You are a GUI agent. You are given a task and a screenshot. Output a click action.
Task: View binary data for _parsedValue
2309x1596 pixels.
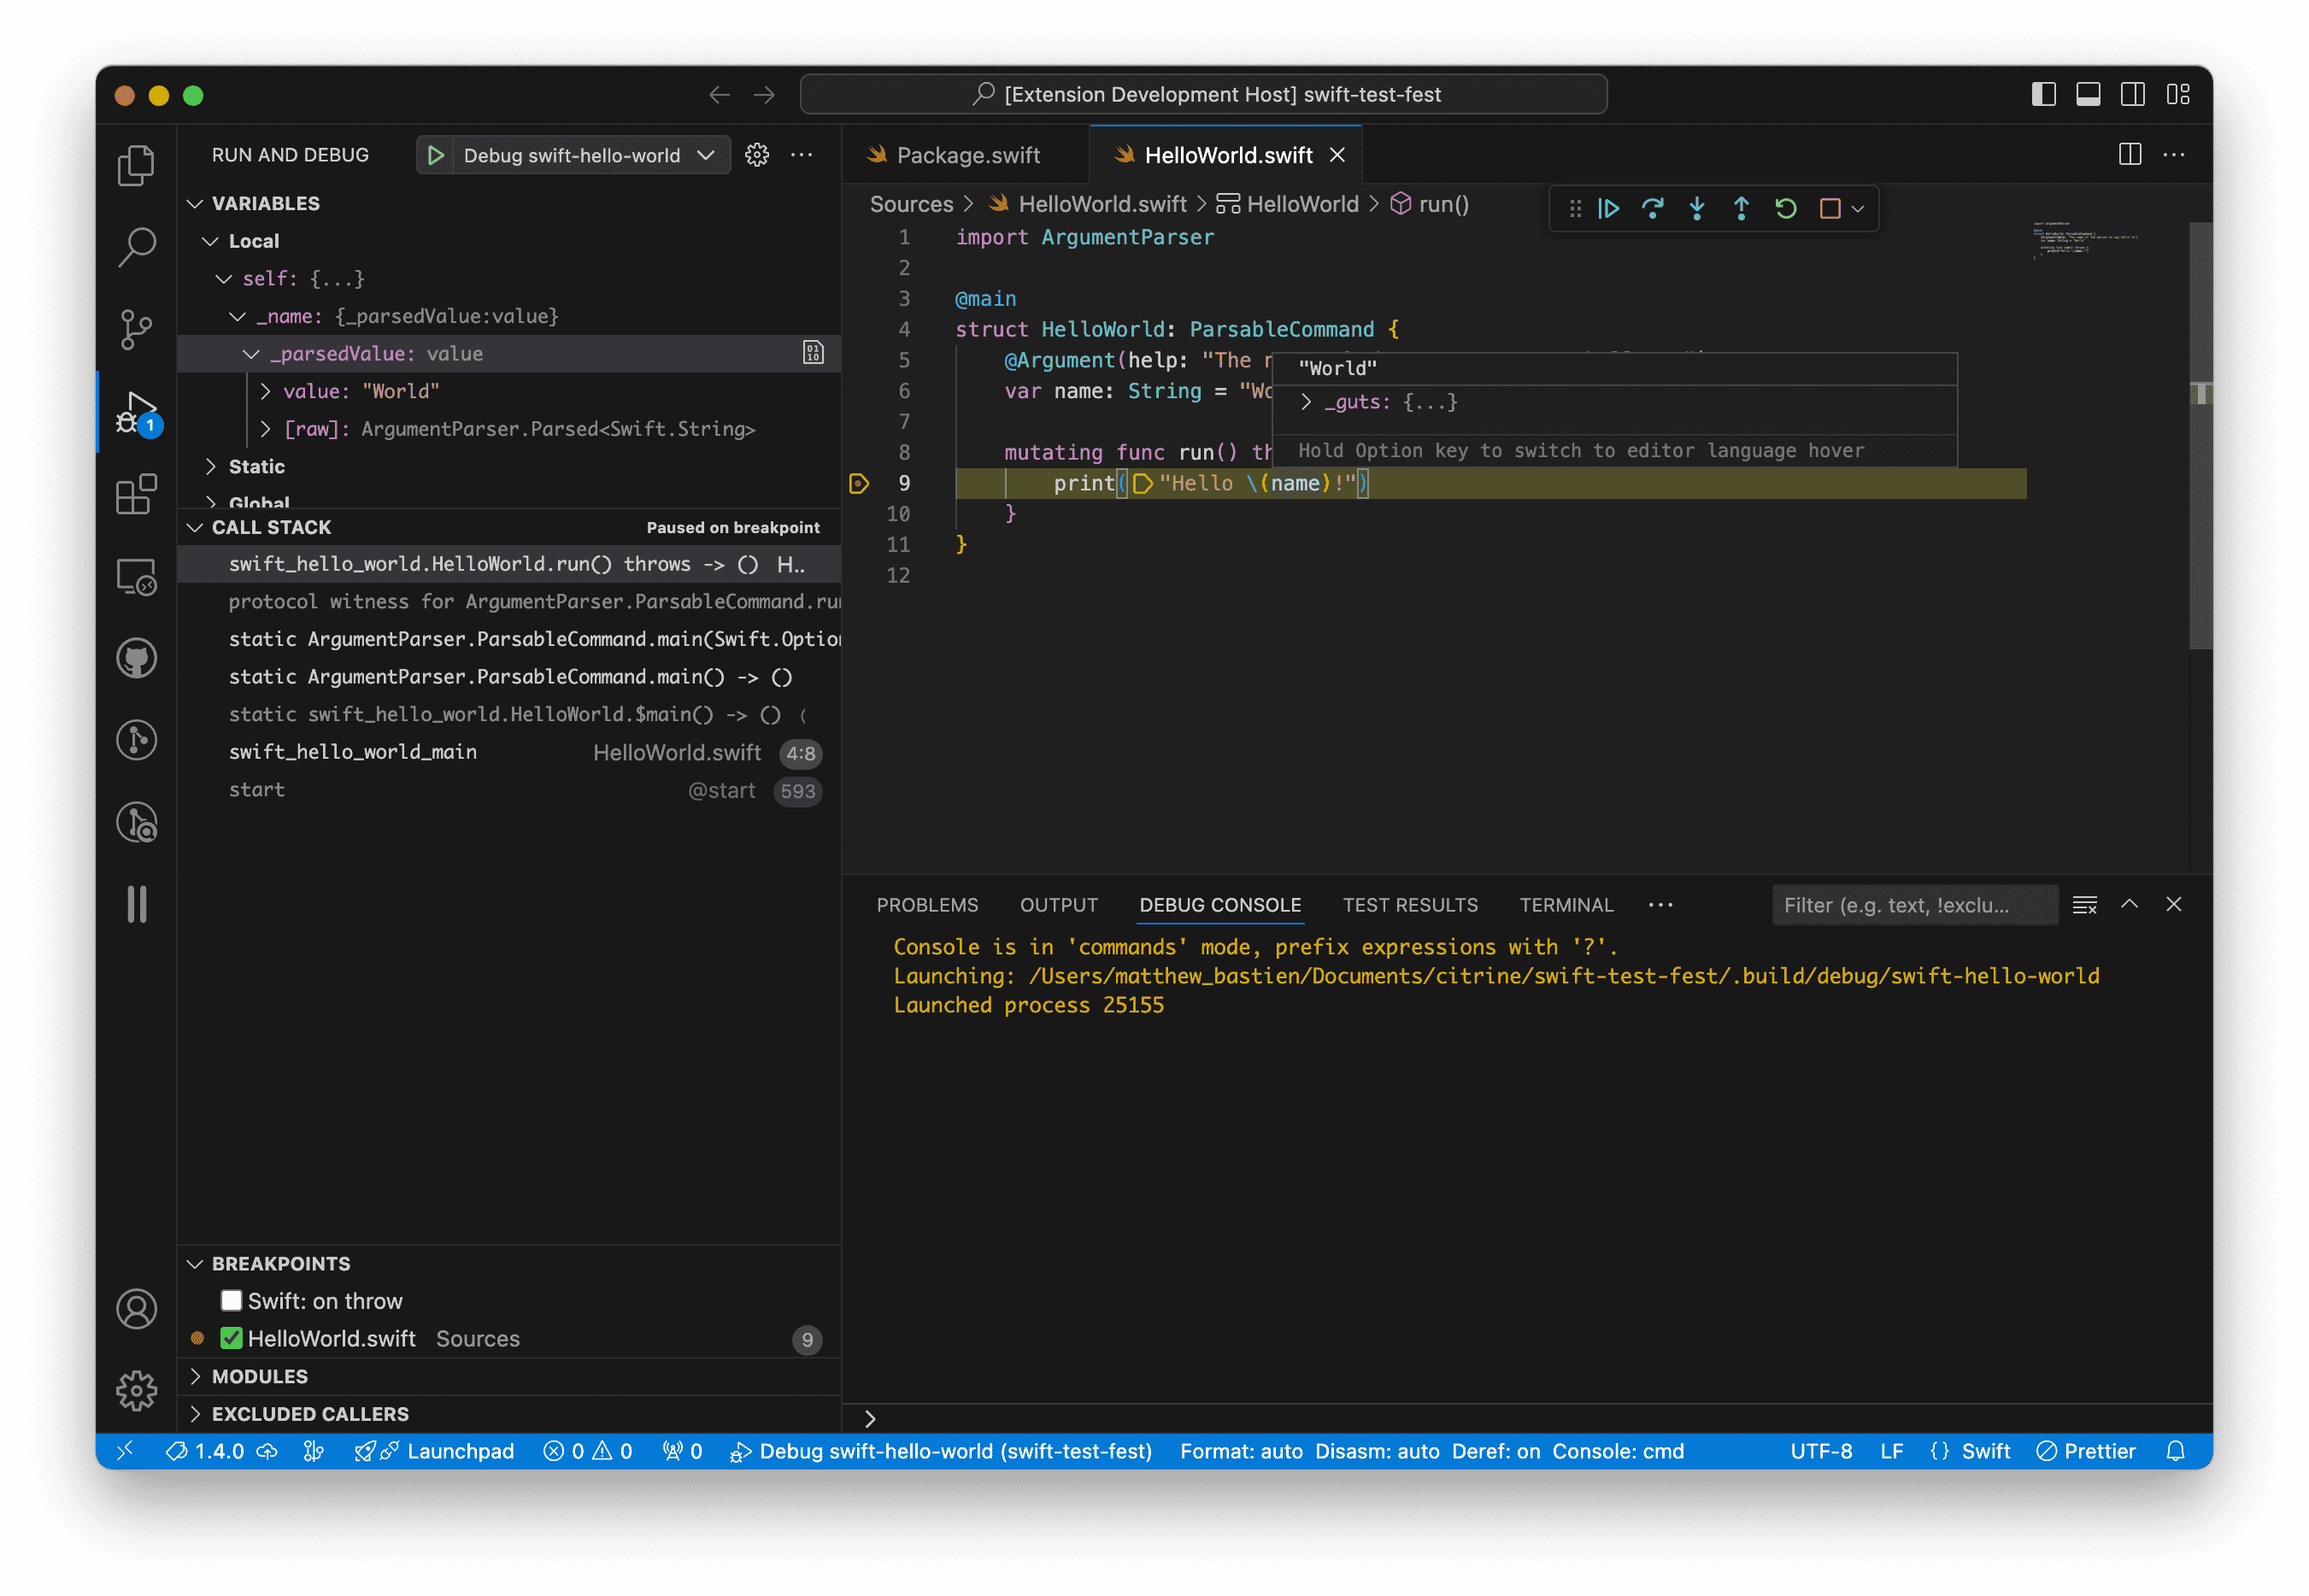pyautogui.click(x=813, y=353)
